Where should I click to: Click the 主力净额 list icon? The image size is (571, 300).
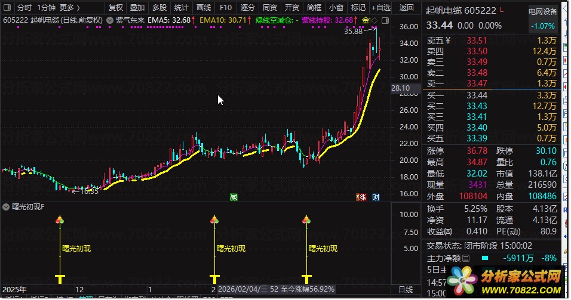pyautogui.click(x=466, y=258)
